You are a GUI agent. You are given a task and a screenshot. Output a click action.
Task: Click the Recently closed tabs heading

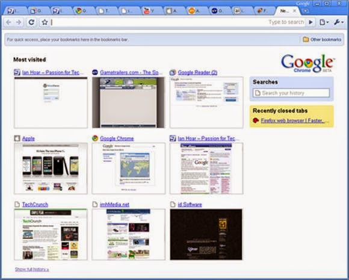tap(280, 111)
